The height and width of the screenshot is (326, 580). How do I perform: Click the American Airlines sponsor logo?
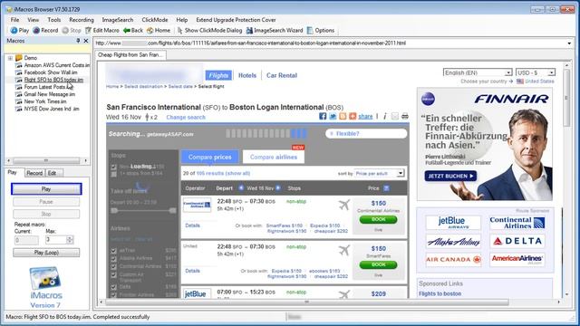tap(517, 260)
